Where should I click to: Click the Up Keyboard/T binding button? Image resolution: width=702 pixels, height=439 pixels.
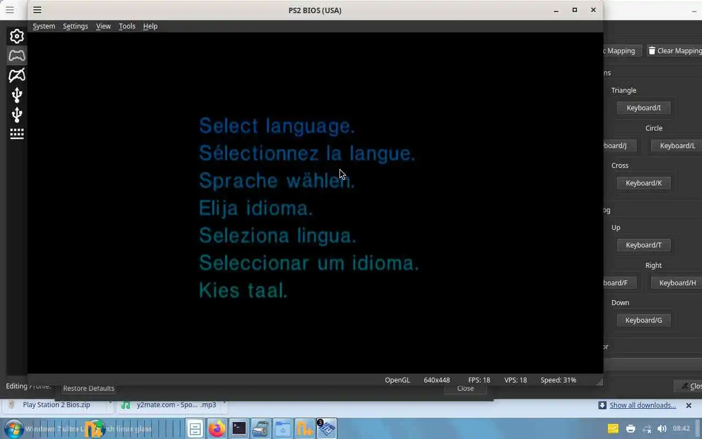pos(643,245)
